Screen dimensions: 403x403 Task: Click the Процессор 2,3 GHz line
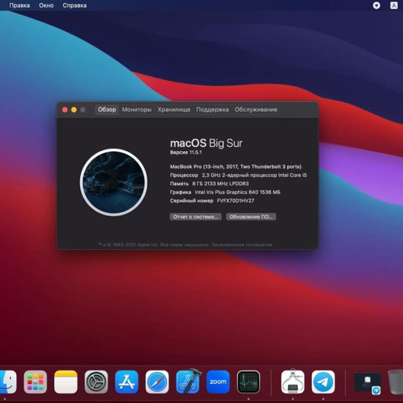coord(238,175)
